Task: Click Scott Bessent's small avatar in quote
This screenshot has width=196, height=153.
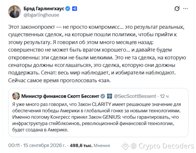Action: [16, 96]
